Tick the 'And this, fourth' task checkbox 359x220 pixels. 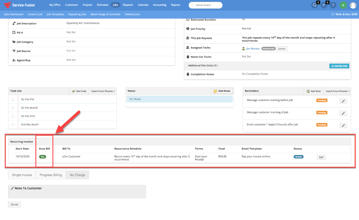pyautogui.click(x=13, y=125)
